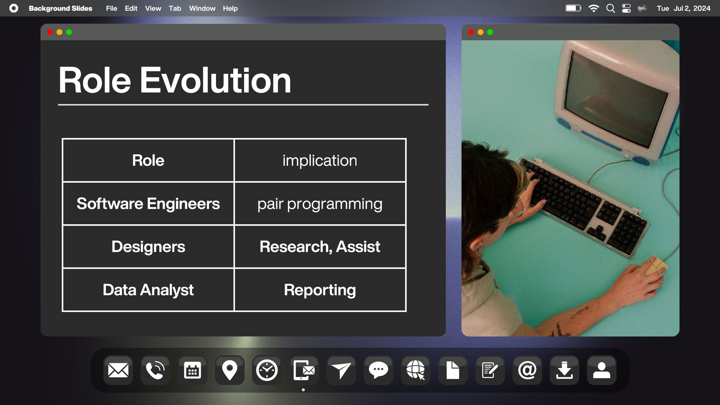The image size is (720, 405).
Task: Open the Window menu
Action: (202, 8)
